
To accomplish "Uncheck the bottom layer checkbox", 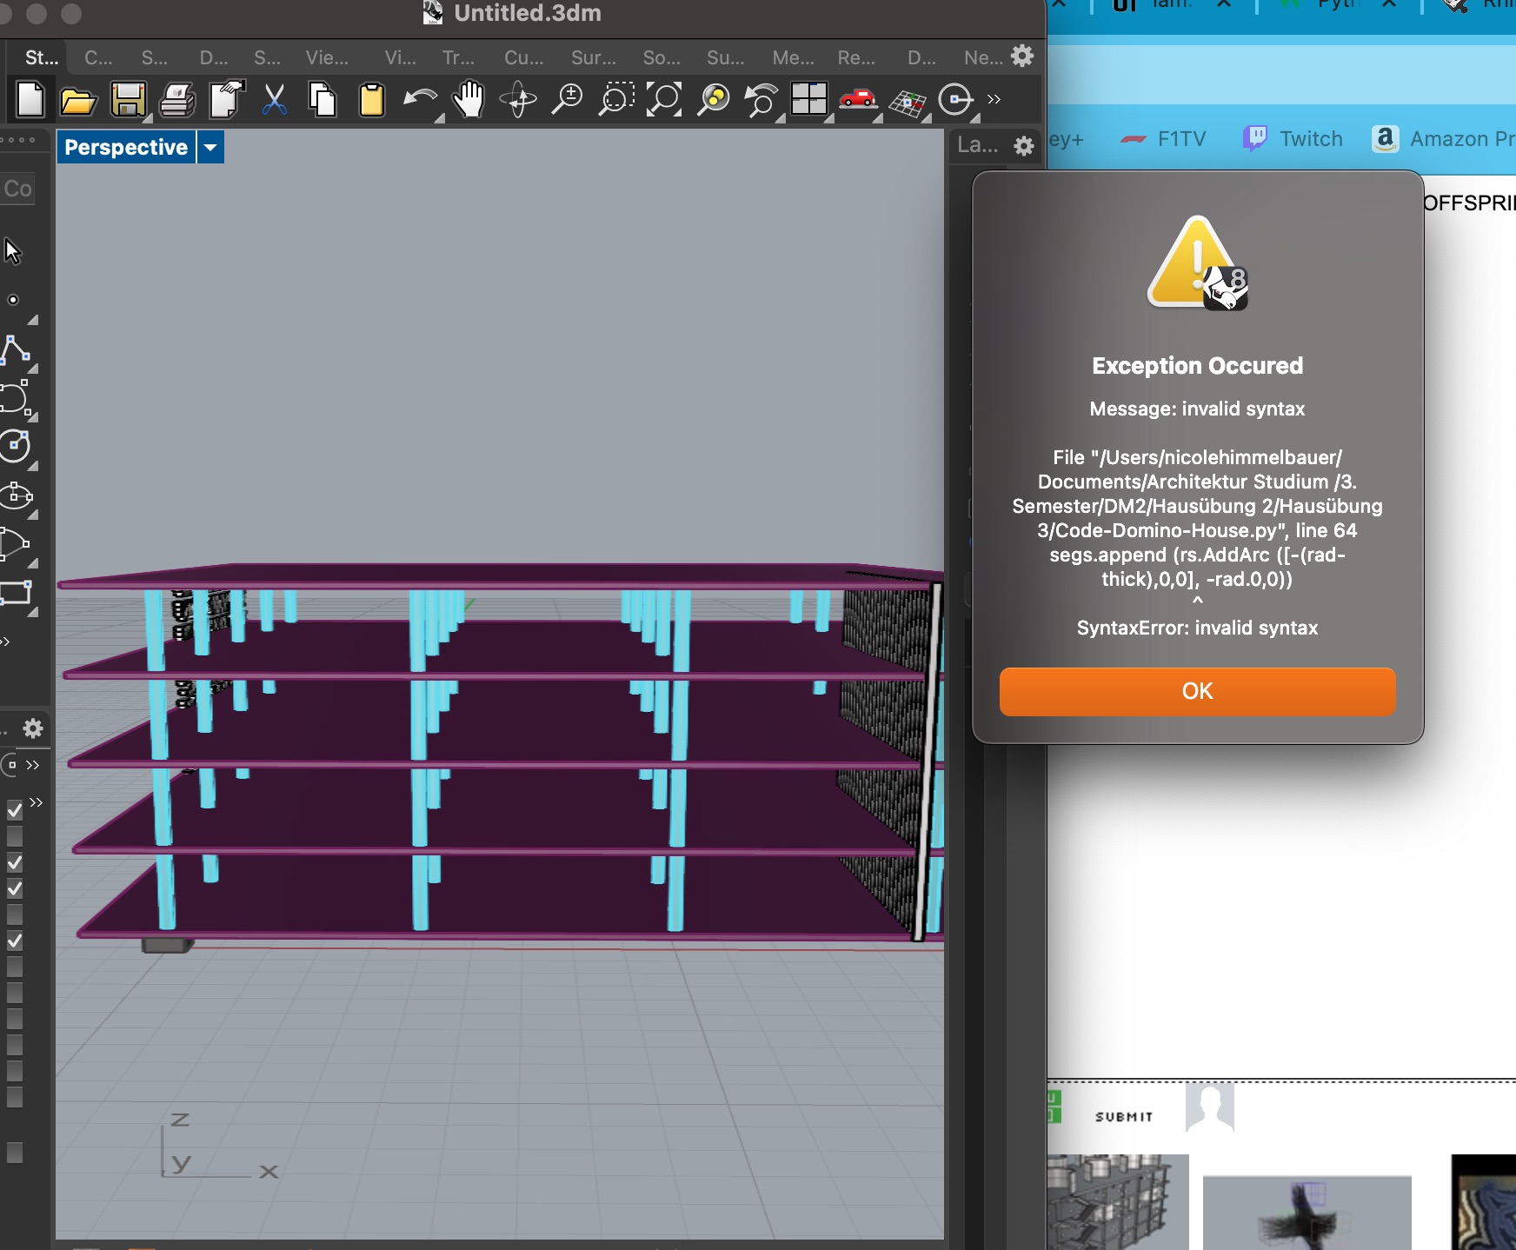I will [x=15, y=1151].
